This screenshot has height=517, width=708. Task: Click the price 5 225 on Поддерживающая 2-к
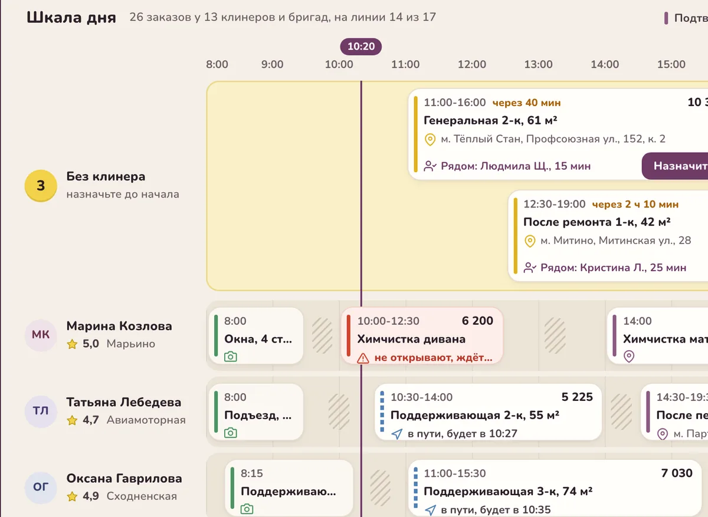(577, 397)
